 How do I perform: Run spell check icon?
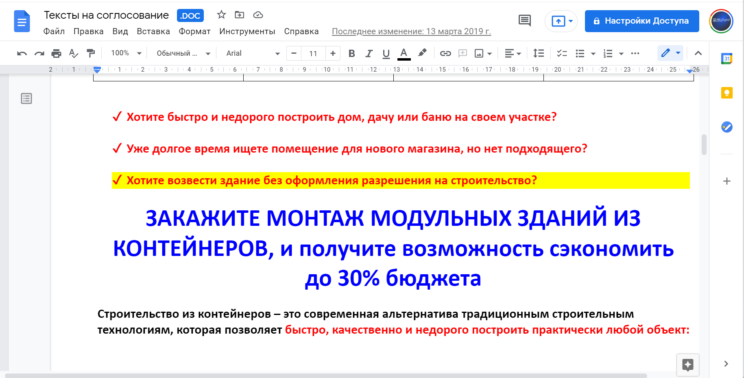coord(73,53)
